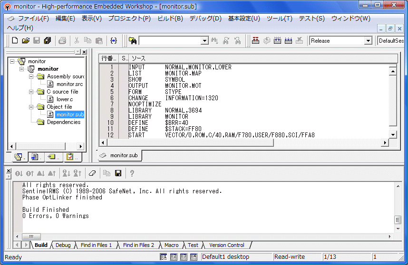The width and height of the screenshot is (408, 265).
Task: Click the New File toolbar icon
Action: point(15,40)
